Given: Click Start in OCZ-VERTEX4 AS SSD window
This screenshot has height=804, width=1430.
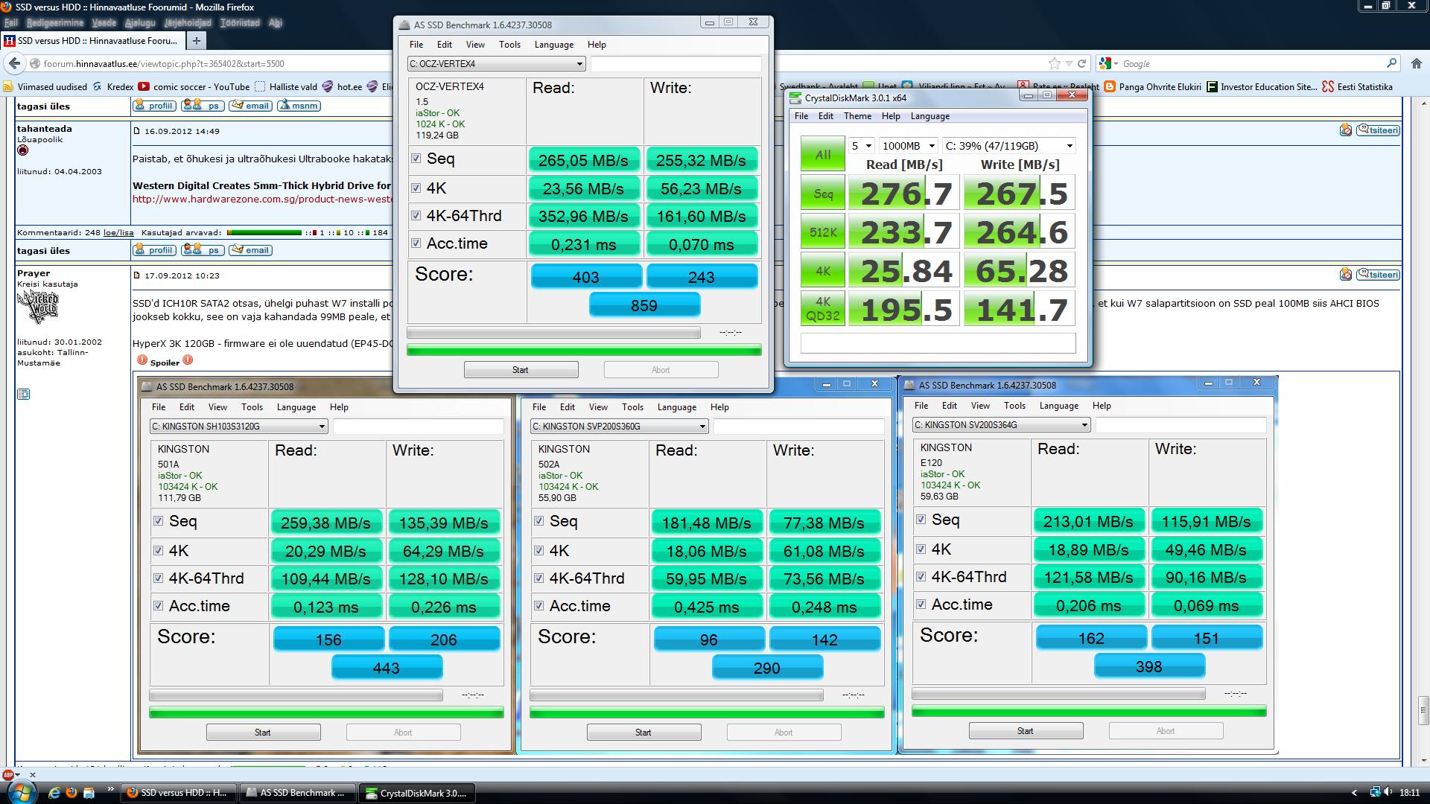Looking at the screenshot, I should 521,370.
